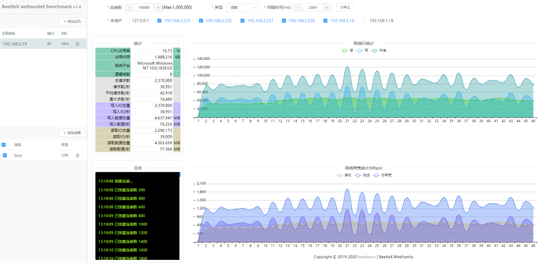
Task: Click the BeetleX websocket benchmark title
Action: point(41,7)
